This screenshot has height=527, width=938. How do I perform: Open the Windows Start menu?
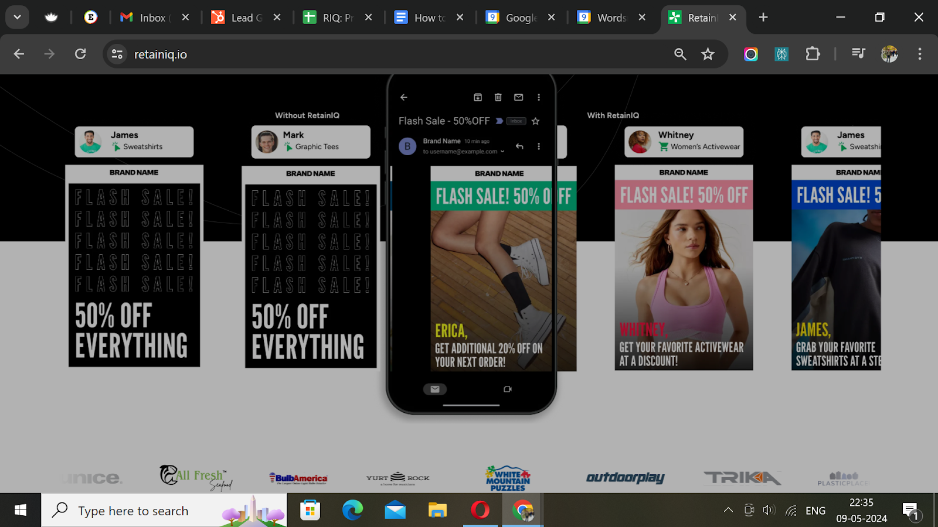coord(21,511)
